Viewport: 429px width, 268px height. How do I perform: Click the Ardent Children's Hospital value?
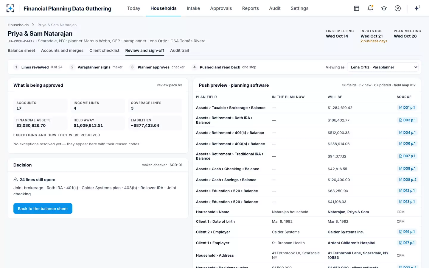coord(352,243)
